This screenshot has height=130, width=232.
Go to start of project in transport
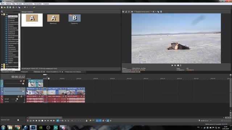pyautogui.click(x=45, y=121)
